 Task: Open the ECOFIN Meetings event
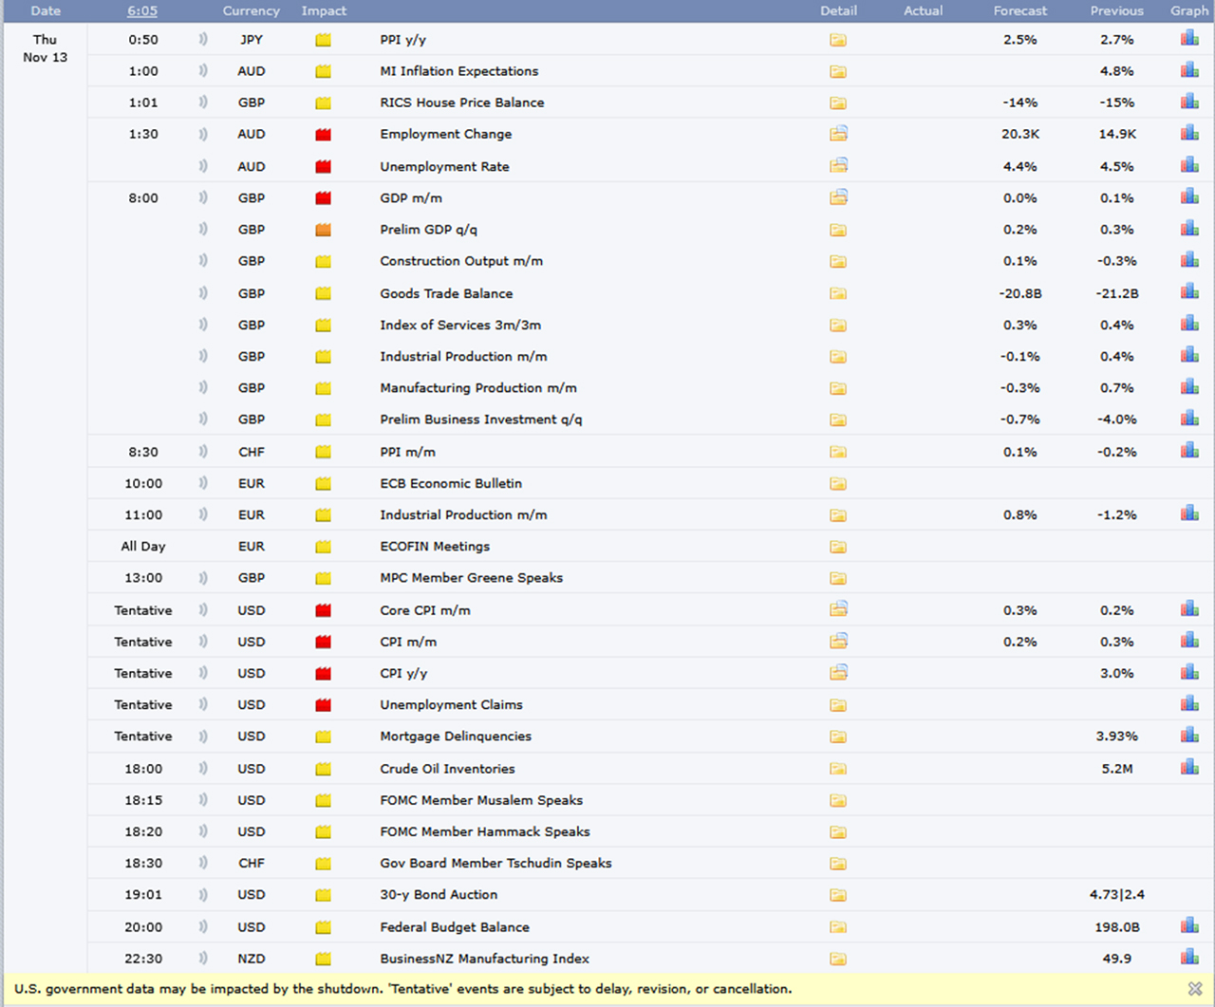435,546
